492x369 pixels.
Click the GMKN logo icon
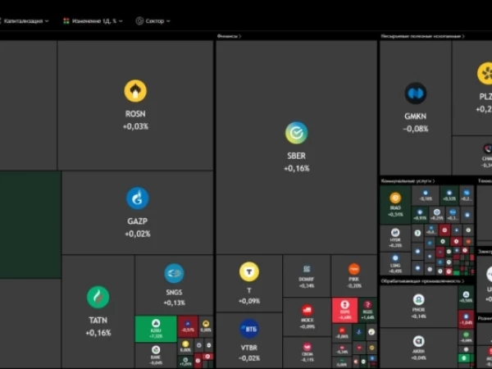pyautogui.click(x=416, y=93)
